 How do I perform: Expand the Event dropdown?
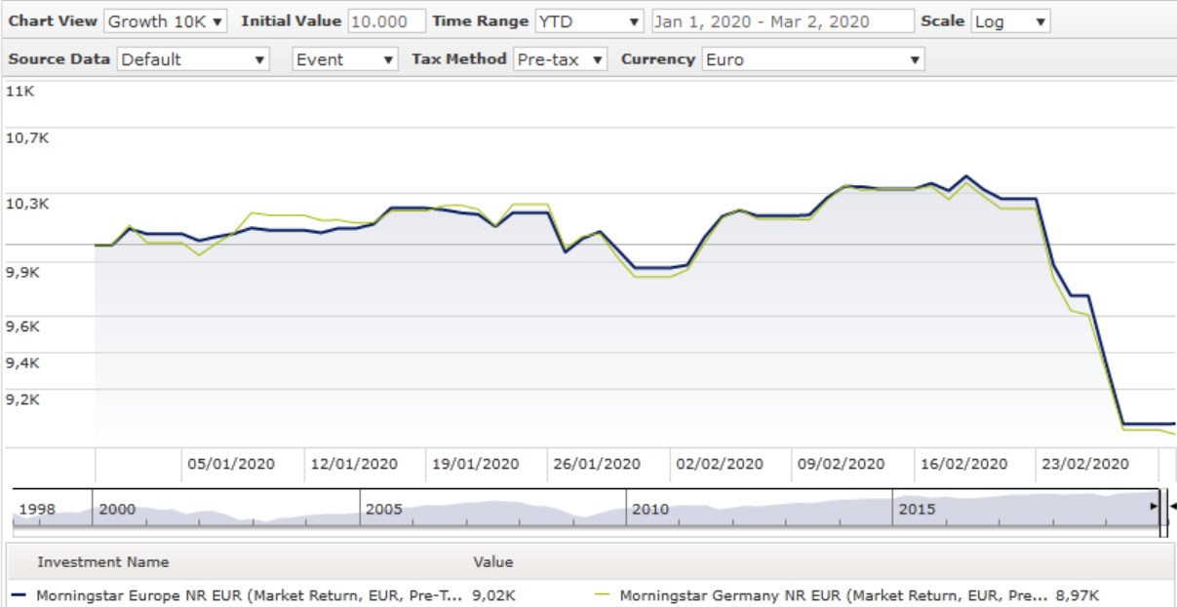[x=345, y=59]
